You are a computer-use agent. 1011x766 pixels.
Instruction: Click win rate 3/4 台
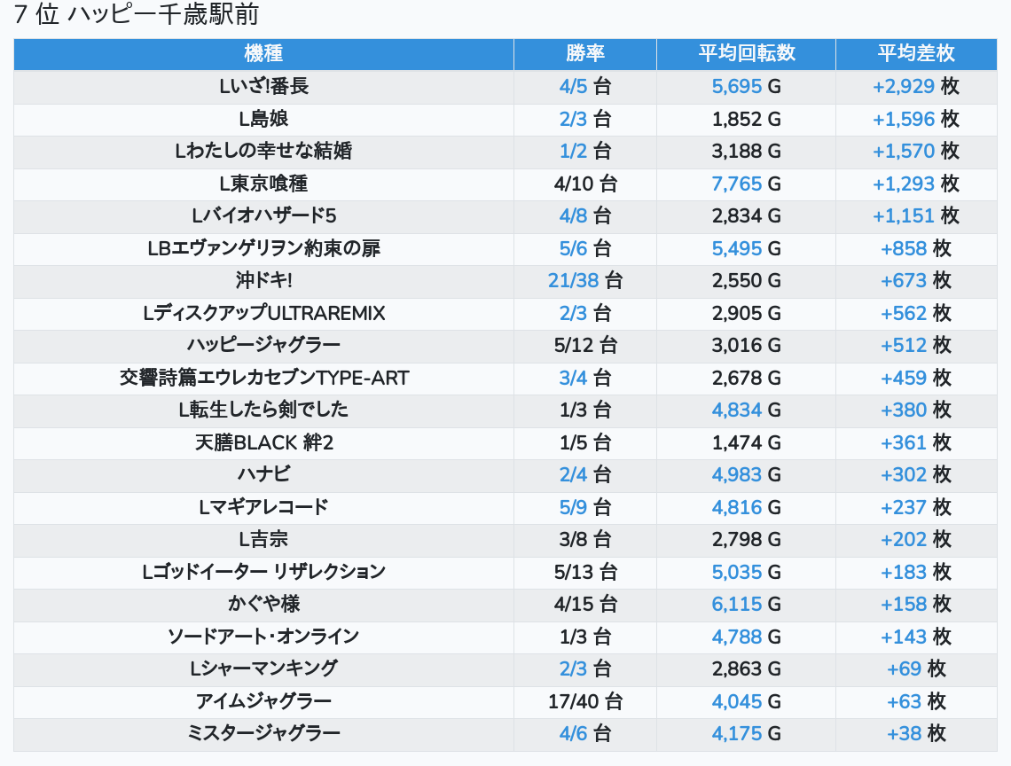(584, 378)
